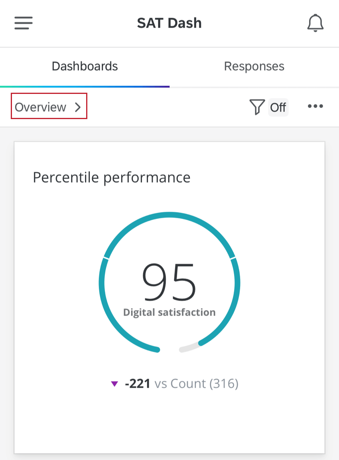Tap the downward triangle beside -221
Screen dimensions: 339x460
tap(116, 383)
